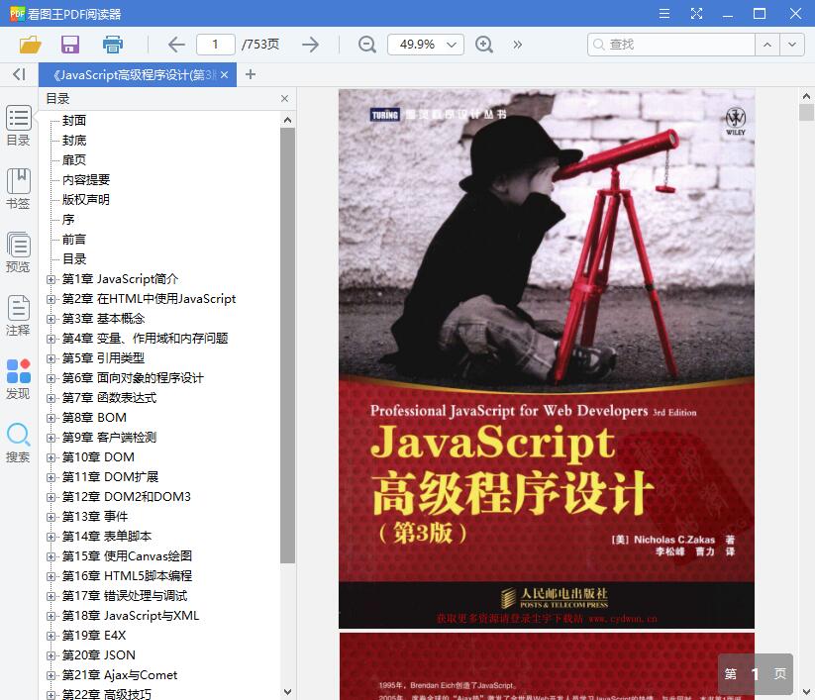Focus the 查找 search text box
This screenshot has height=700, width=815.
point(671,45)
